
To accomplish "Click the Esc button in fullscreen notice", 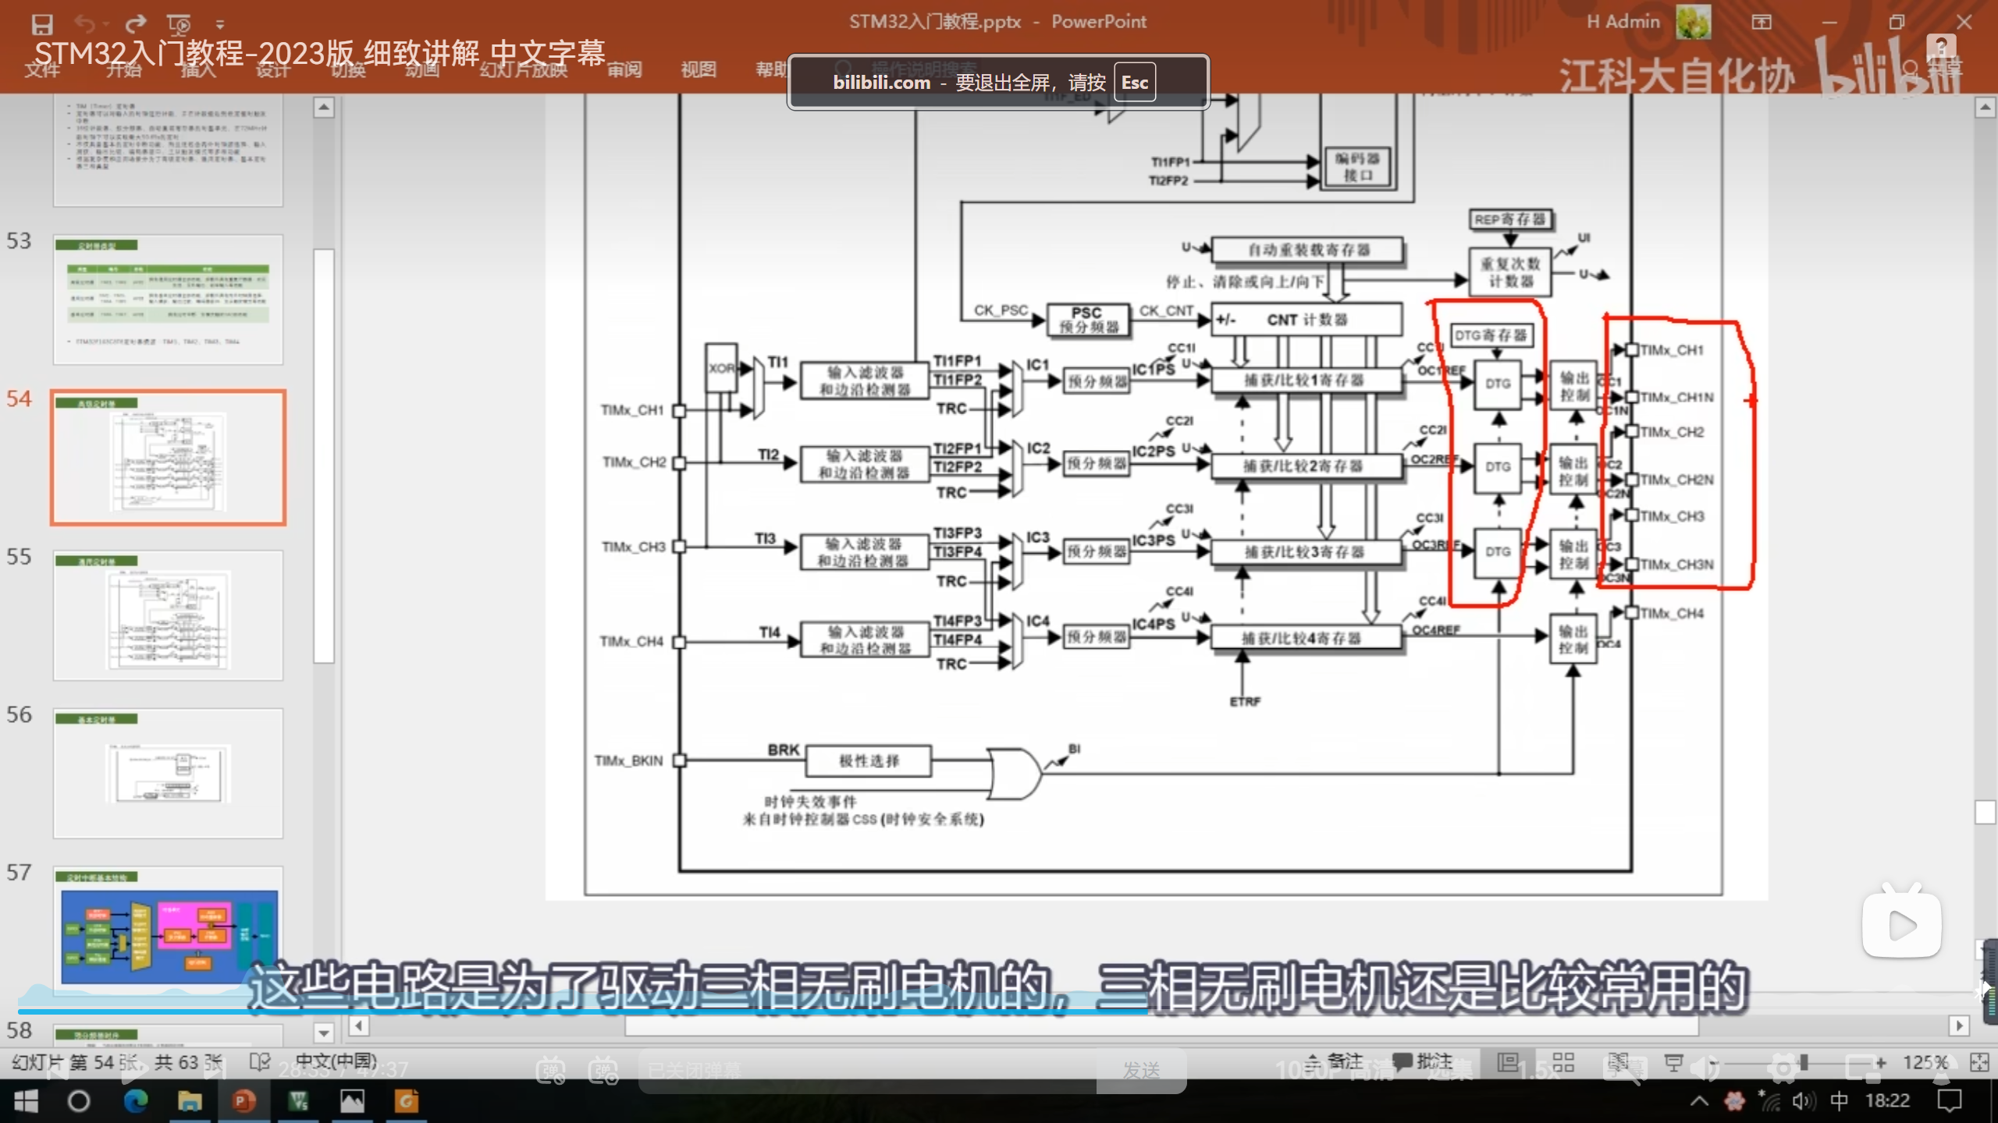I will coord(1134,83).
